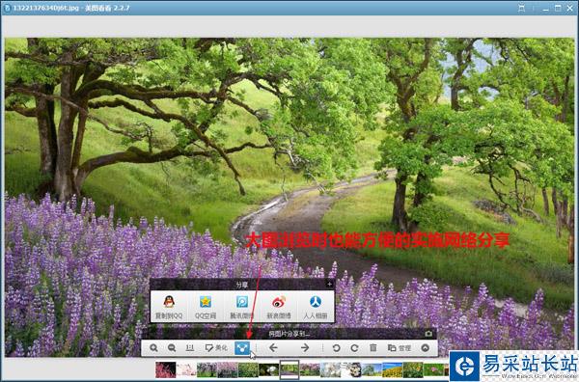Rotate the image counterclockwise
The image size is (579, 382).
tap(336, 347)
